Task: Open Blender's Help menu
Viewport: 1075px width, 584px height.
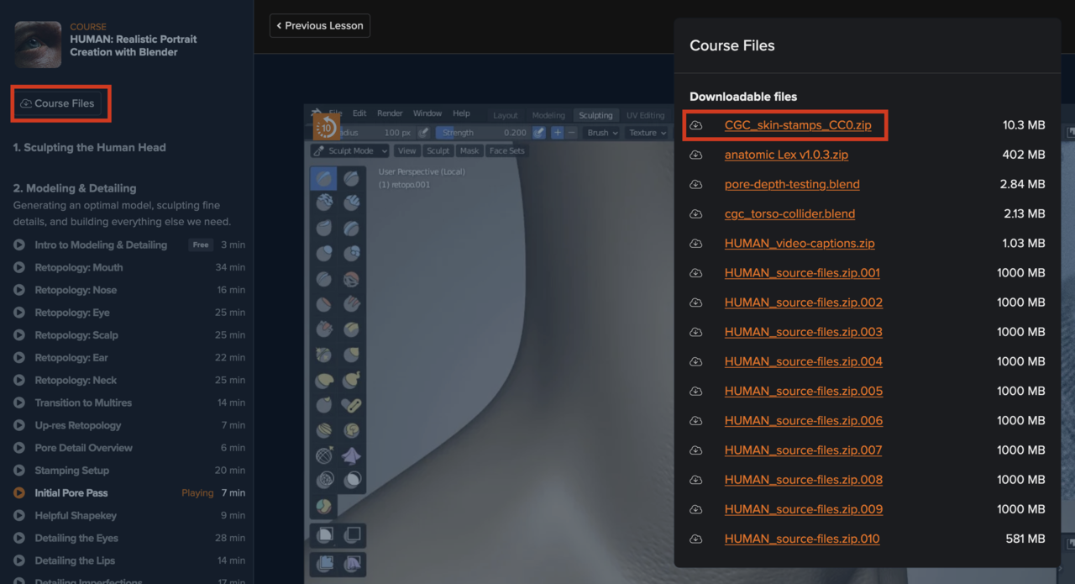Action: click(461, 113)
